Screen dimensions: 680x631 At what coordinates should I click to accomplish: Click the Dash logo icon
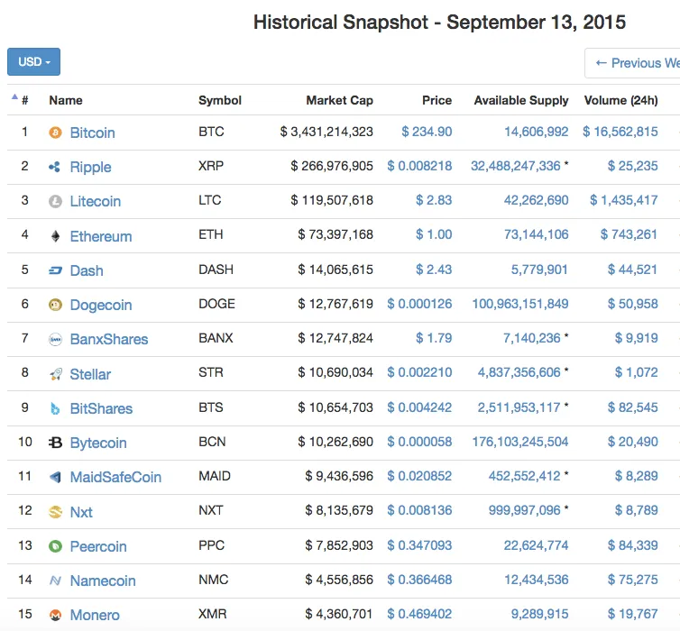click(x=55, y=270)
